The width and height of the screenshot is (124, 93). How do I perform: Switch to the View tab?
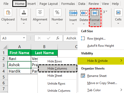click(x=105, y=4)
